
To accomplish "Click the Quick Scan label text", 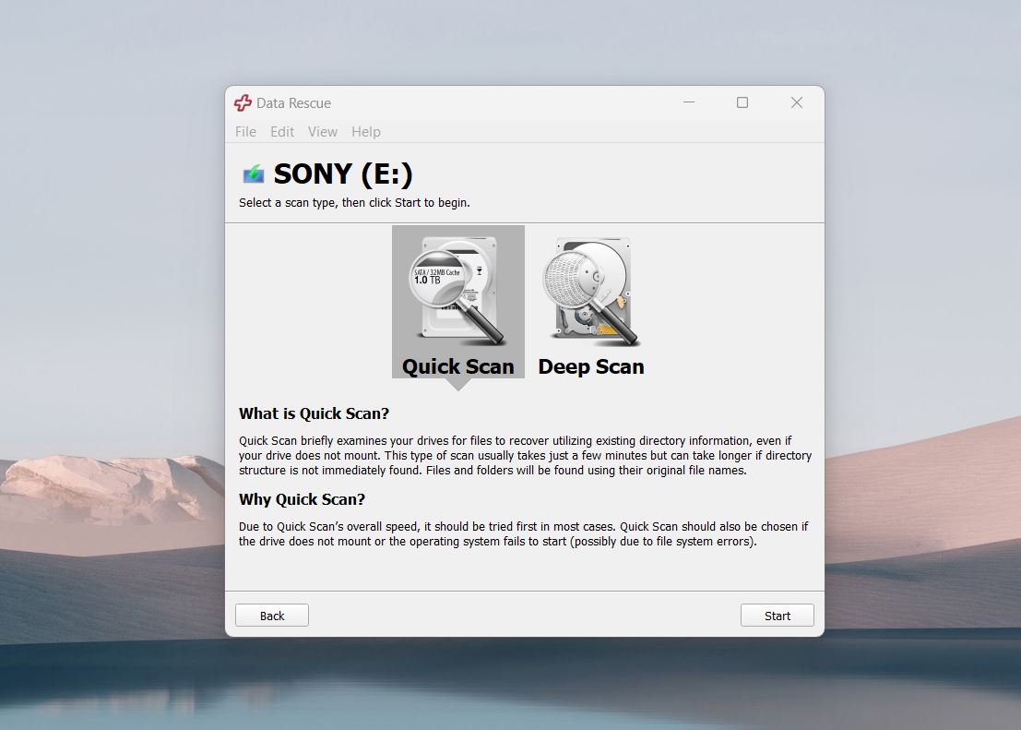I will click(x=457, y=366).
